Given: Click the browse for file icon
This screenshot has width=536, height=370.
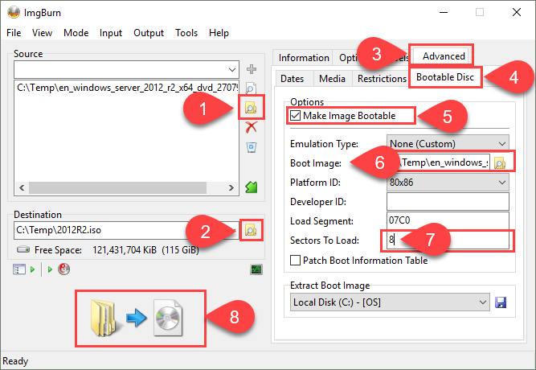Looking at the screenshot, I should (x=252, y=88).
